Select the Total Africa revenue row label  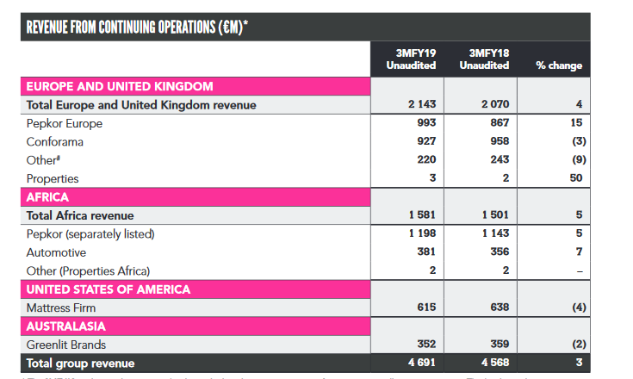(80, 215)
